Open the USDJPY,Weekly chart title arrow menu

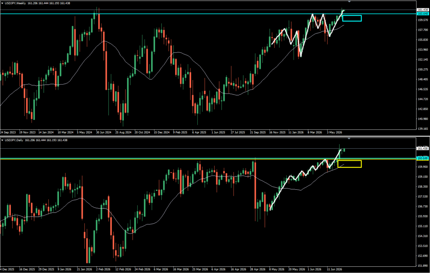[x=2, y=3]
